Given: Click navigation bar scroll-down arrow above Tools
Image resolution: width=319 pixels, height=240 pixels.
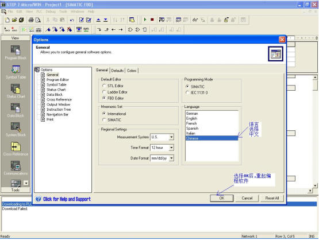Looking at the screenshot, I should coord(26,183).
